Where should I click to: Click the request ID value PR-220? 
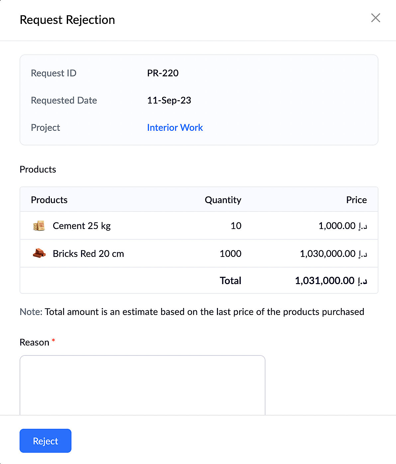(163, 73)
